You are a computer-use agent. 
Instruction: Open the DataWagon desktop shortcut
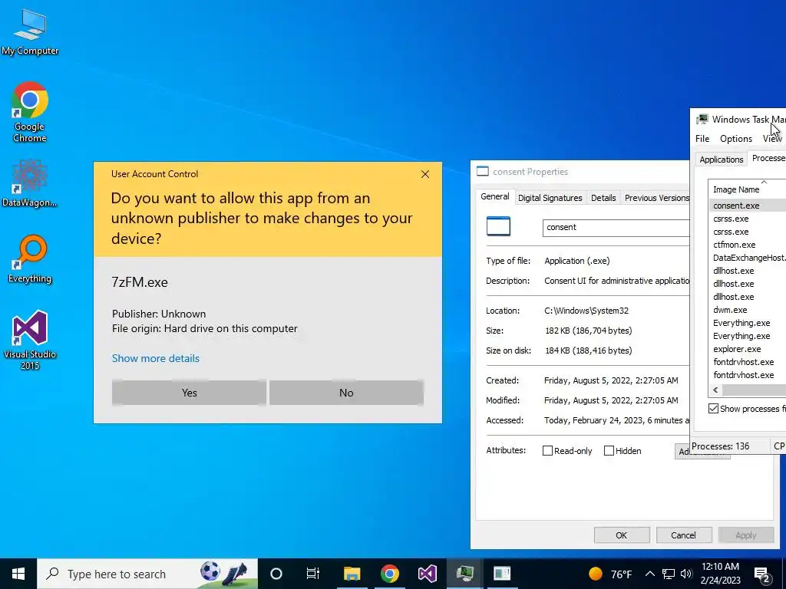tap(30, 183)
